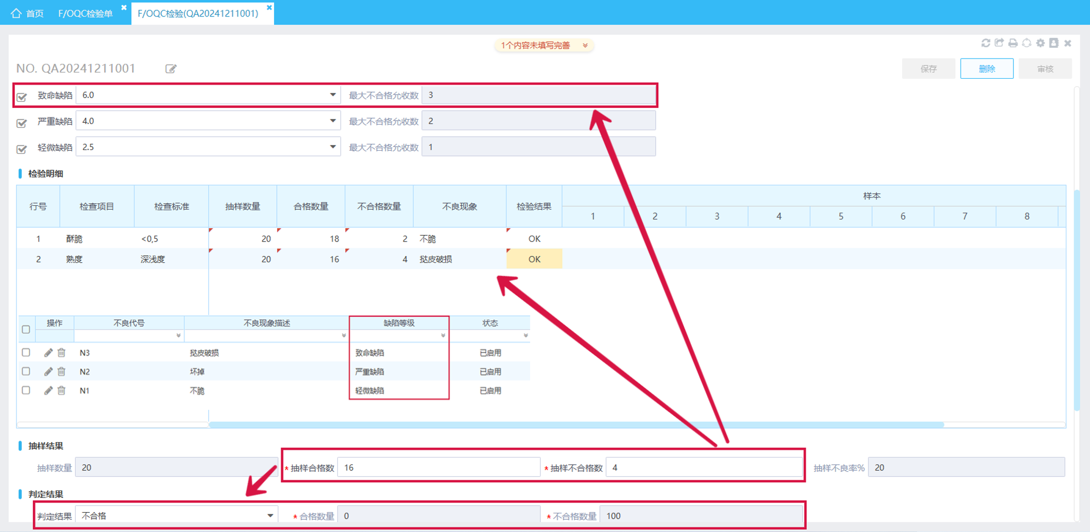Close the F/OQC检验单 tab with its X
This screenshot has width=1090, height=532.
[124, 7]
